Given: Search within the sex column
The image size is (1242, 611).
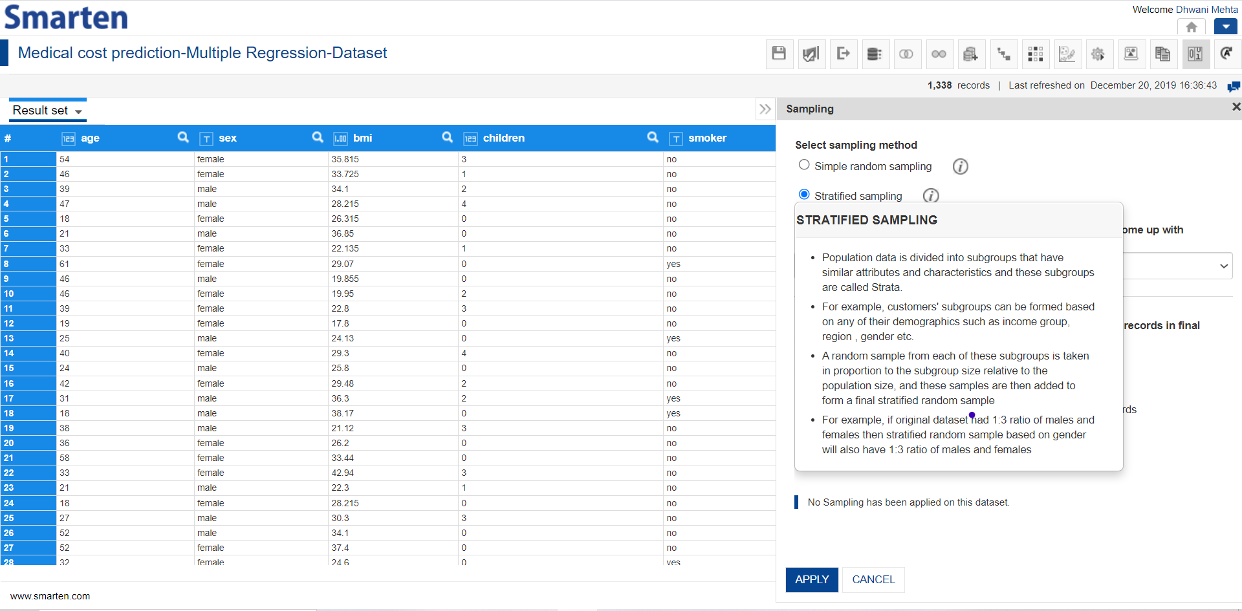Looking at the screenshot, I should [318, 137].
